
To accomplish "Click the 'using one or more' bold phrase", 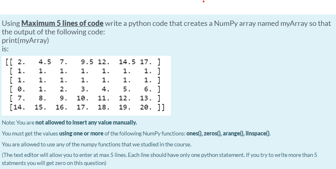I will click(81, 133).
